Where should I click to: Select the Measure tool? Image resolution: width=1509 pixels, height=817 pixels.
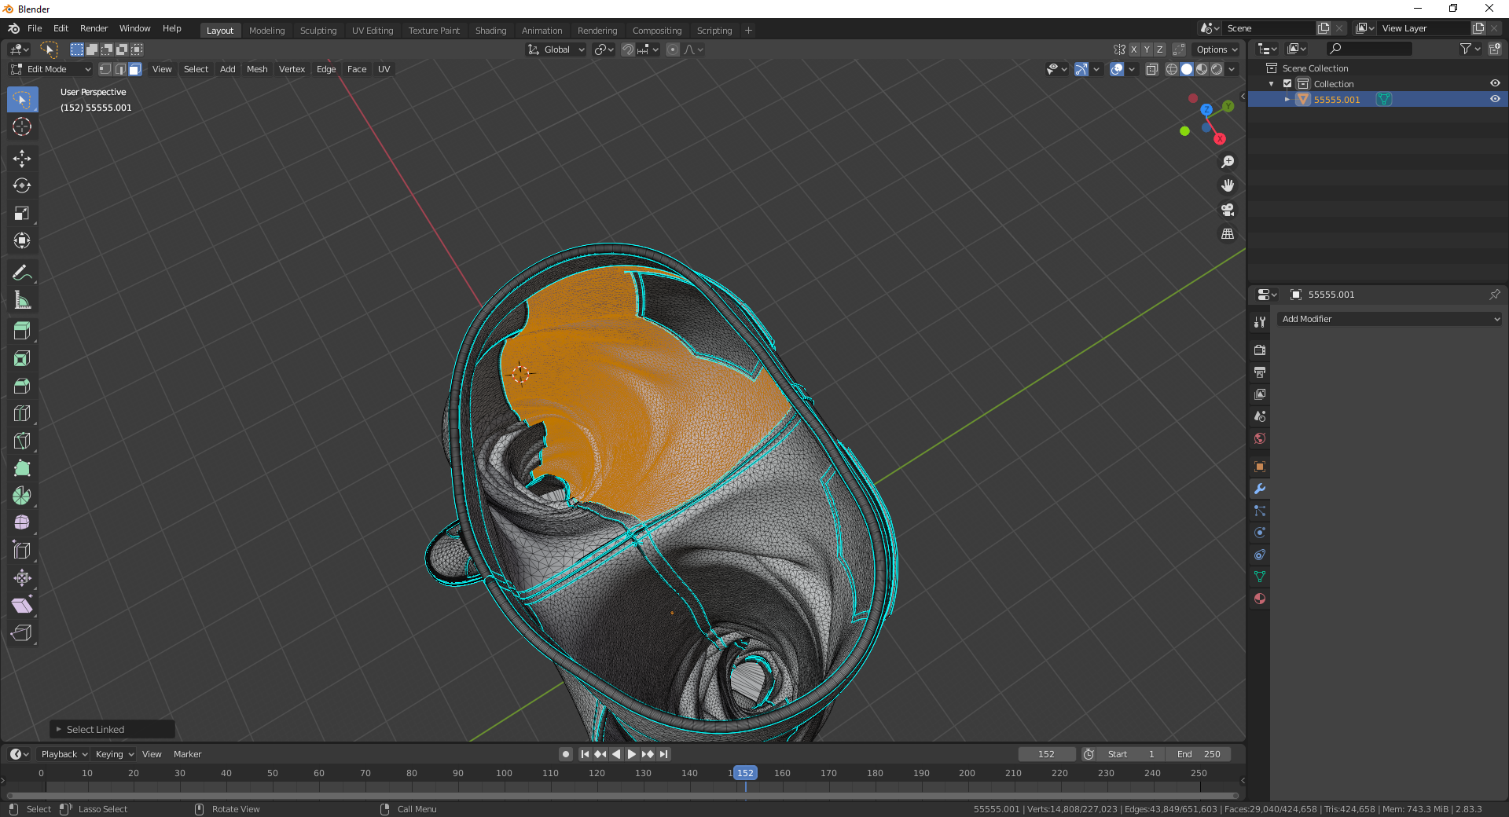[x=22, y=300]
